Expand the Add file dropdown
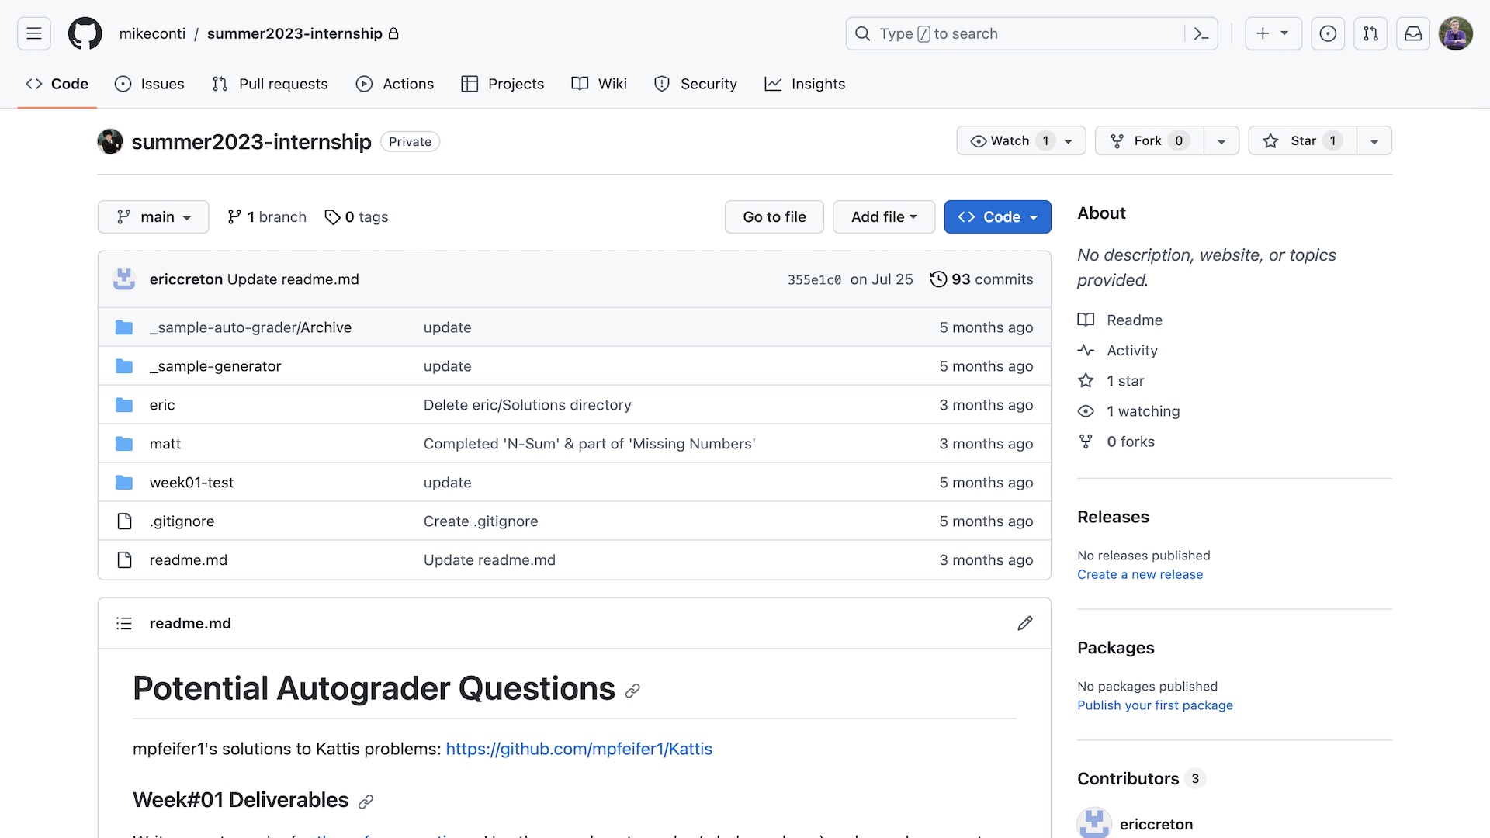The height and width of the screenshot is (838, 1490). (x=883, y=216)
